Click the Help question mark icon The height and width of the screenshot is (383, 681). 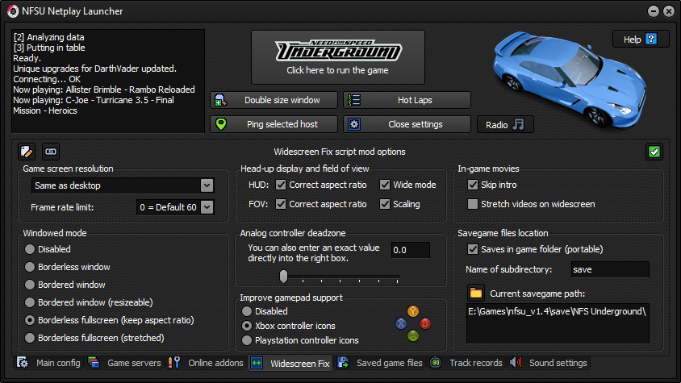[651, 39]
